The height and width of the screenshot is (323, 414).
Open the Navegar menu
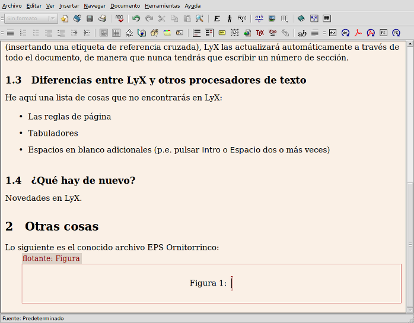95,6
